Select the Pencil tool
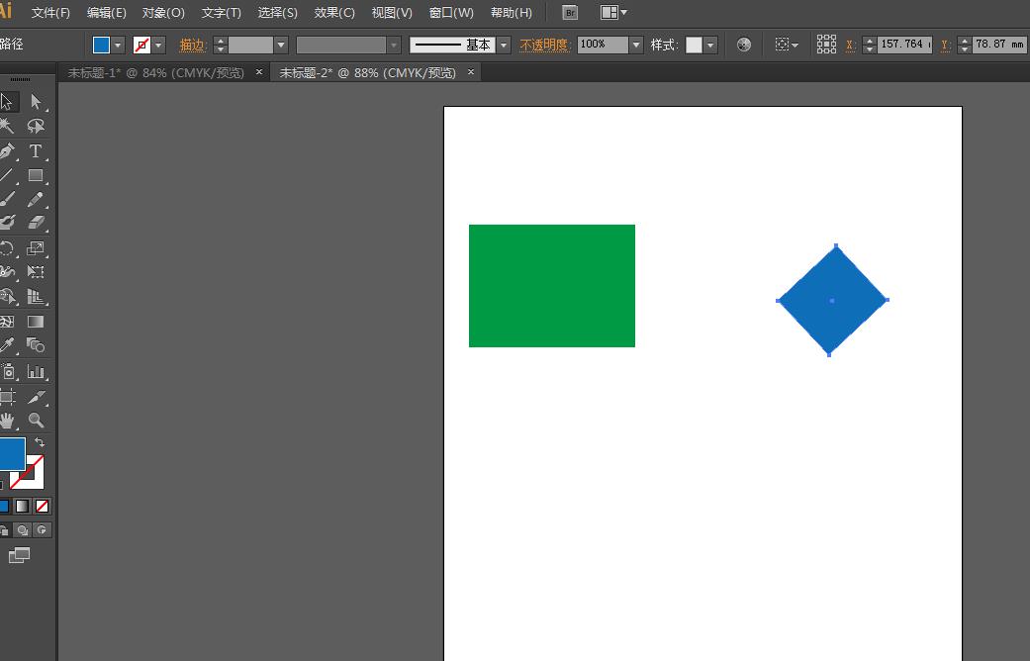Viewport: 1030px width, 661px height. 36,199
